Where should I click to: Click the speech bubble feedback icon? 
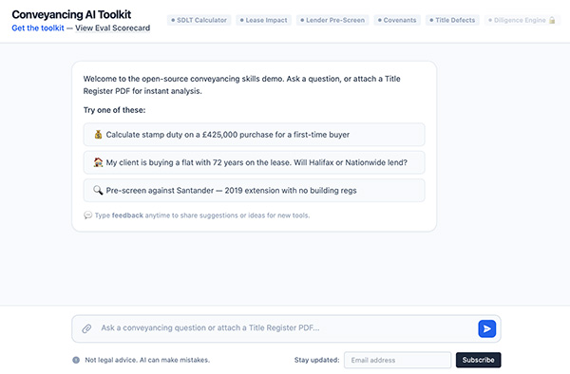point(88,215)
